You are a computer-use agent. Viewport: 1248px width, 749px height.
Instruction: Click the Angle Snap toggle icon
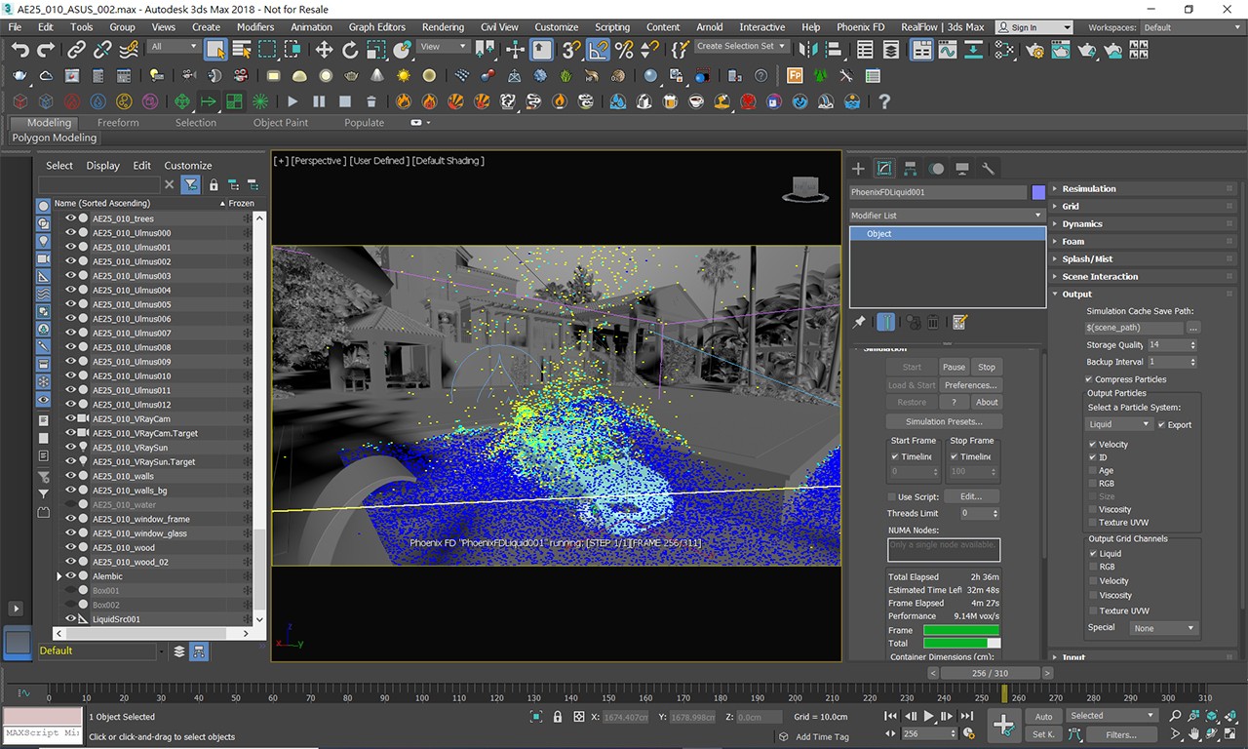[x=599, y=50]
